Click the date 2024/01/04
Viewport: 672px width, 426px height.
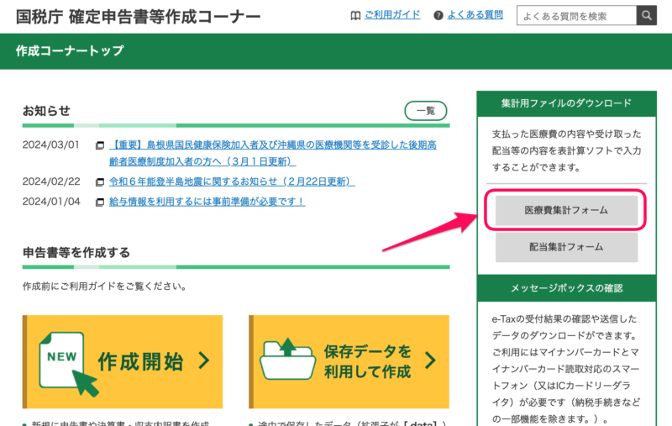pyautogui.click(x=51, y=202)
